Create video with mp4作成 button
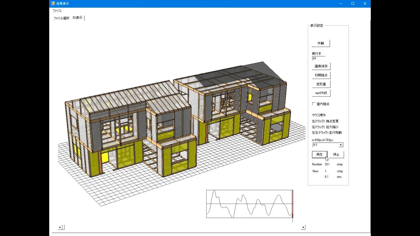 pos(321,93)
